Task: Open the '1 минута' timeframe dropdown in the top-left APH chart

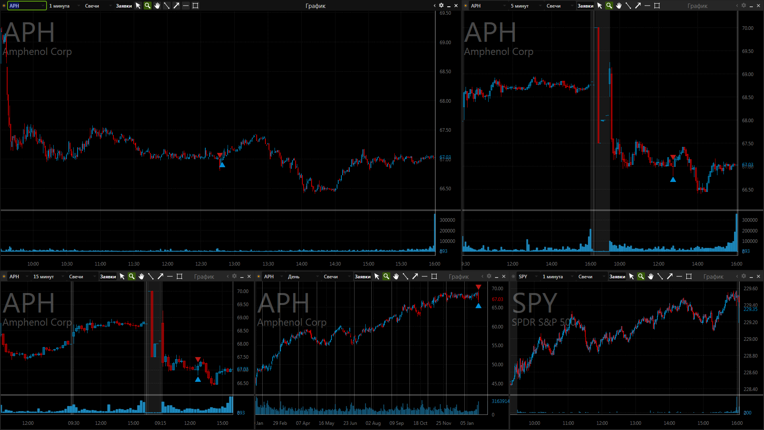Action: tap(64, 6)
